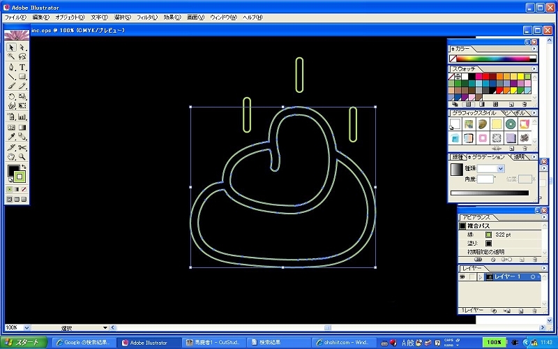Toggle the lock box for レイヤー 1
This screenshot has width=558, height=349.
point(472,277)
